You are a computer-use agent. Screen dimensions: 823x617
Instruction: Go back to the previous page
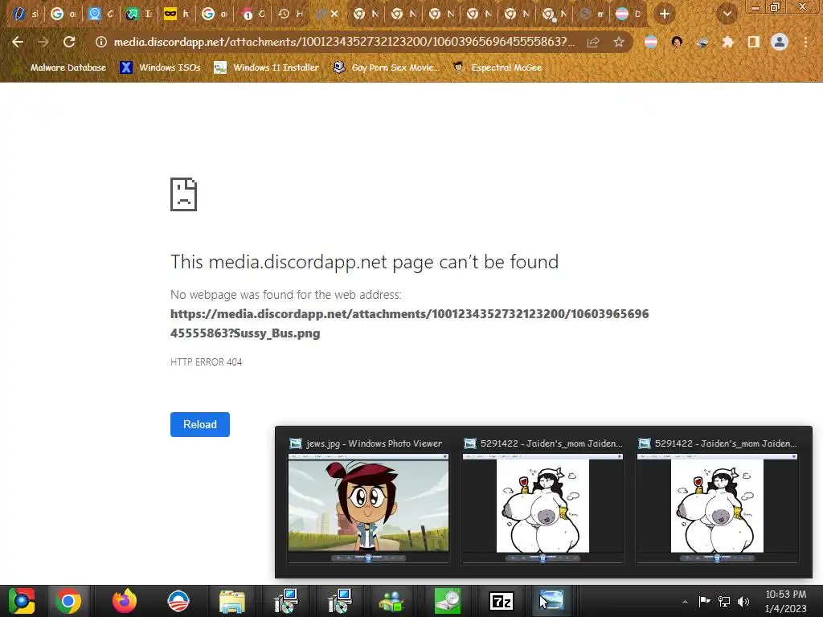pos(18,42)
